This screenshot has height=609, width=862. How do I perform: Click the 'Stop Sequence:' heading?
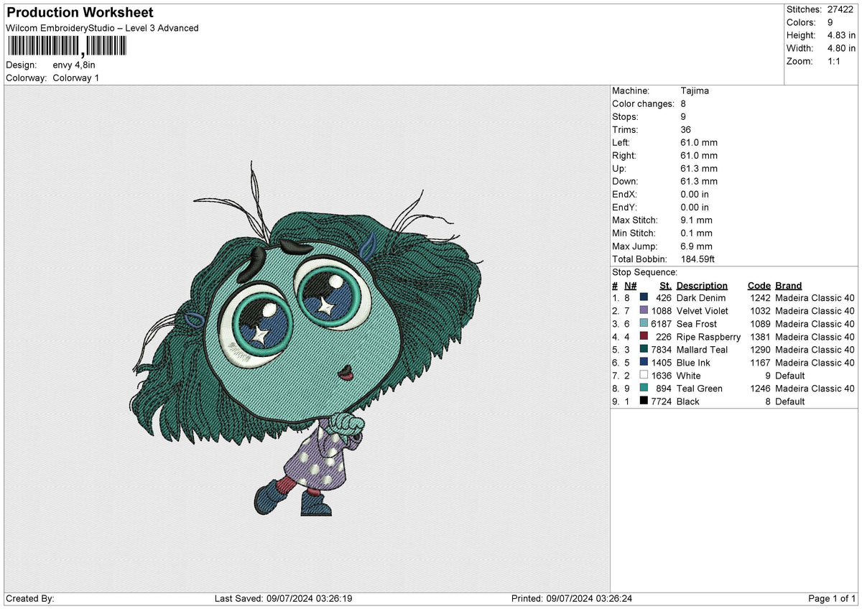(x=644, y=272)
